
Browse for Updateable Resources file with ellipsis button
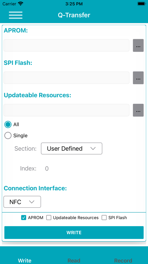click(x=138, y=110)
